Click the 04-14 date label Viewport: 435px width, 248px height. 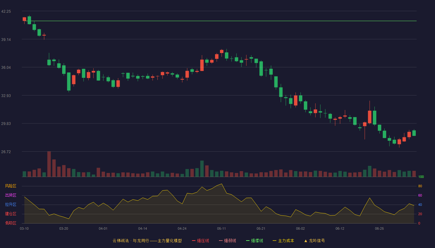pos(143,228)
